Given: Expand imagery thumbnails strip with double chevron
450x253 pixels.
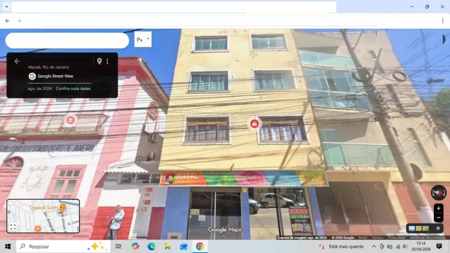Looking at the screenshot, I should coord(438,229).
